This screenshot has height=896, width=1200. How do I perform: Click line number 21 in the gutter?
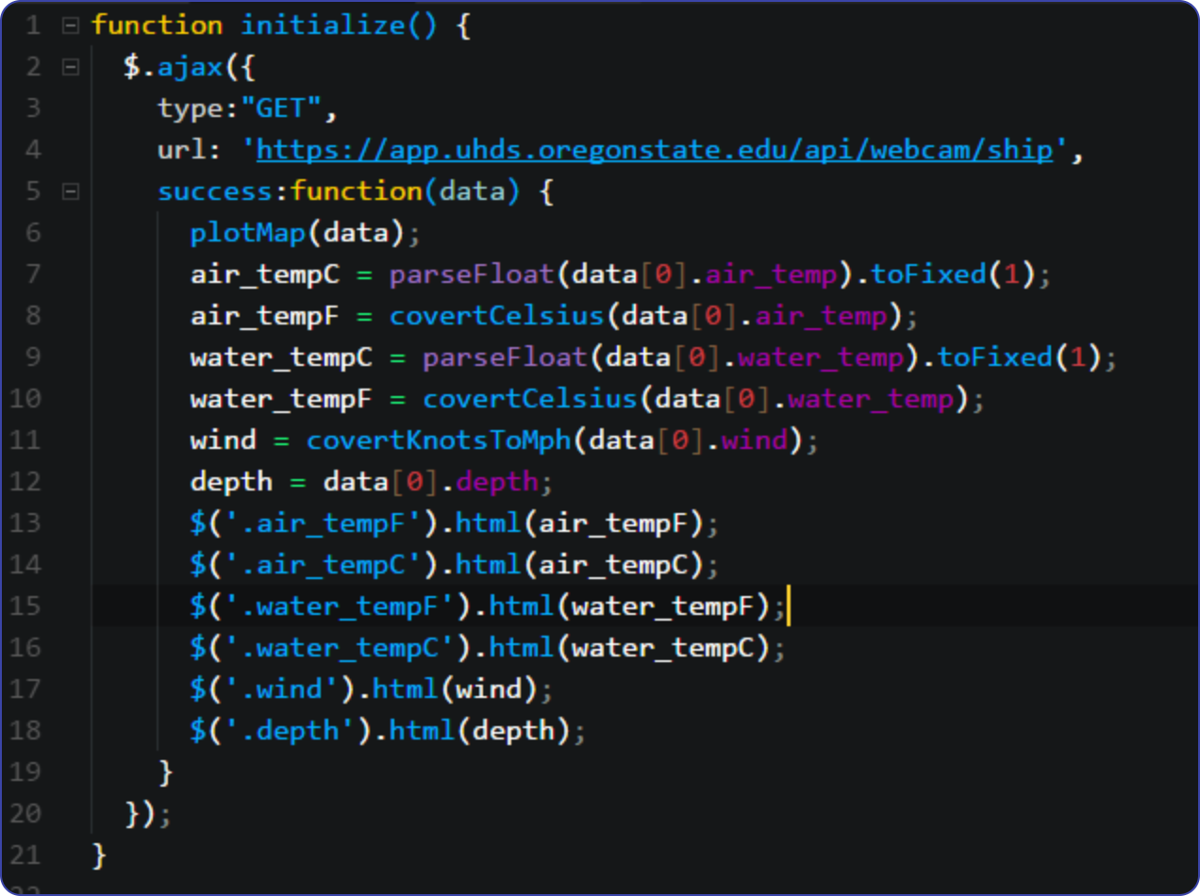click(x=25, y=855)
